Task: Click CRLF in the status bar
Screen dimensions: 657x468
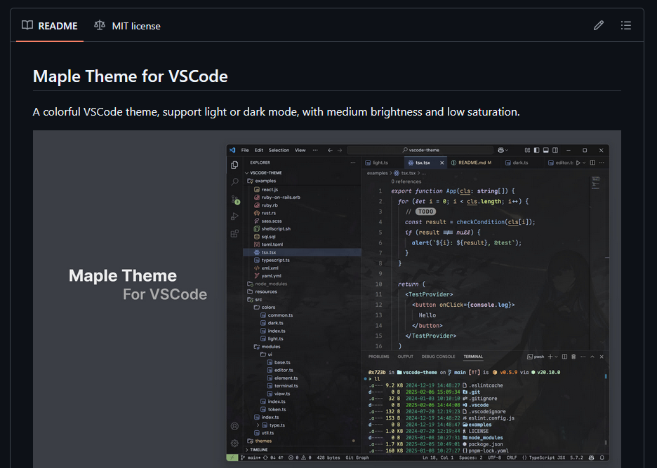Action: 512,457
